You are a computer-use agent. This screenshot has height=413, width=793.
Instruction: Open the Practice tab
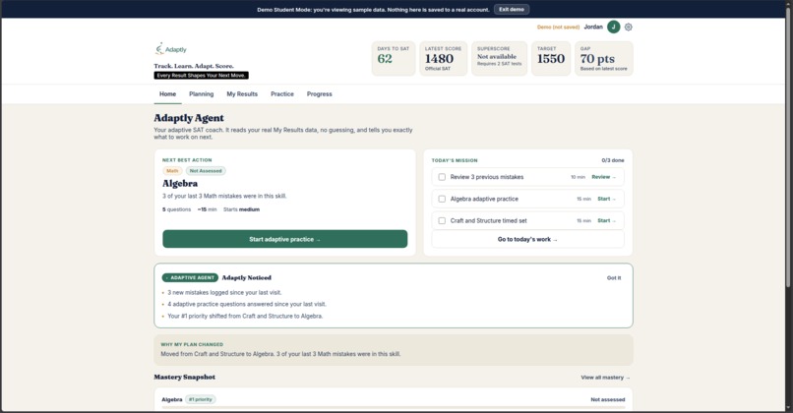[x=282, y=94]
